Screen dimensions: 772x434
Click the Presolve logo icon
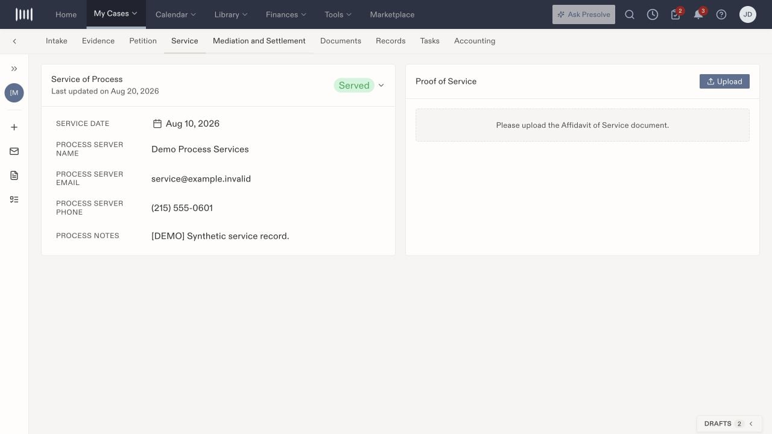click(x=24, y=14)
